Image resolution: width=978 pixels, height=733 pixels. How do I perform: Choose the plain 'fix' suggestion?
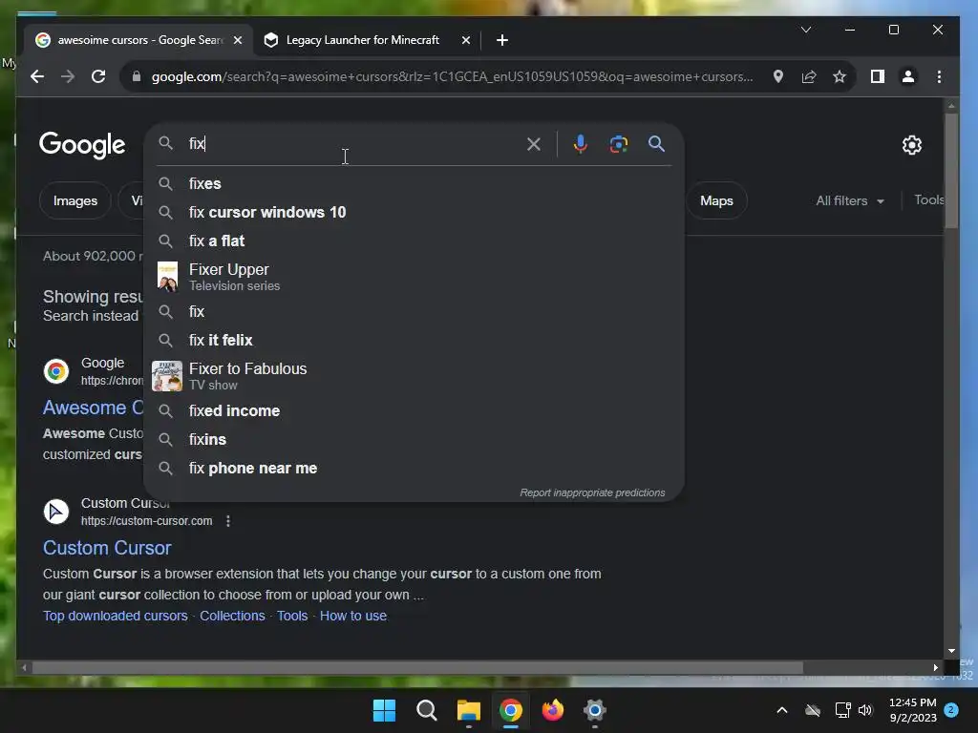[x=414, y=311]
